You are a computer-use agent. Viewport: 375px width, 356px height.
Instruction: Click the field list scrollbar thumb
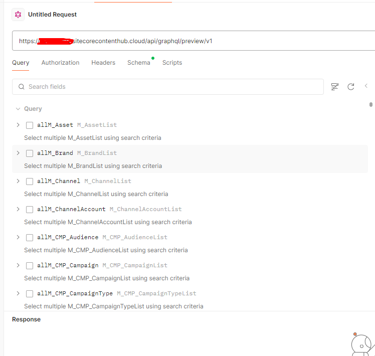click(x=370, y=105)
